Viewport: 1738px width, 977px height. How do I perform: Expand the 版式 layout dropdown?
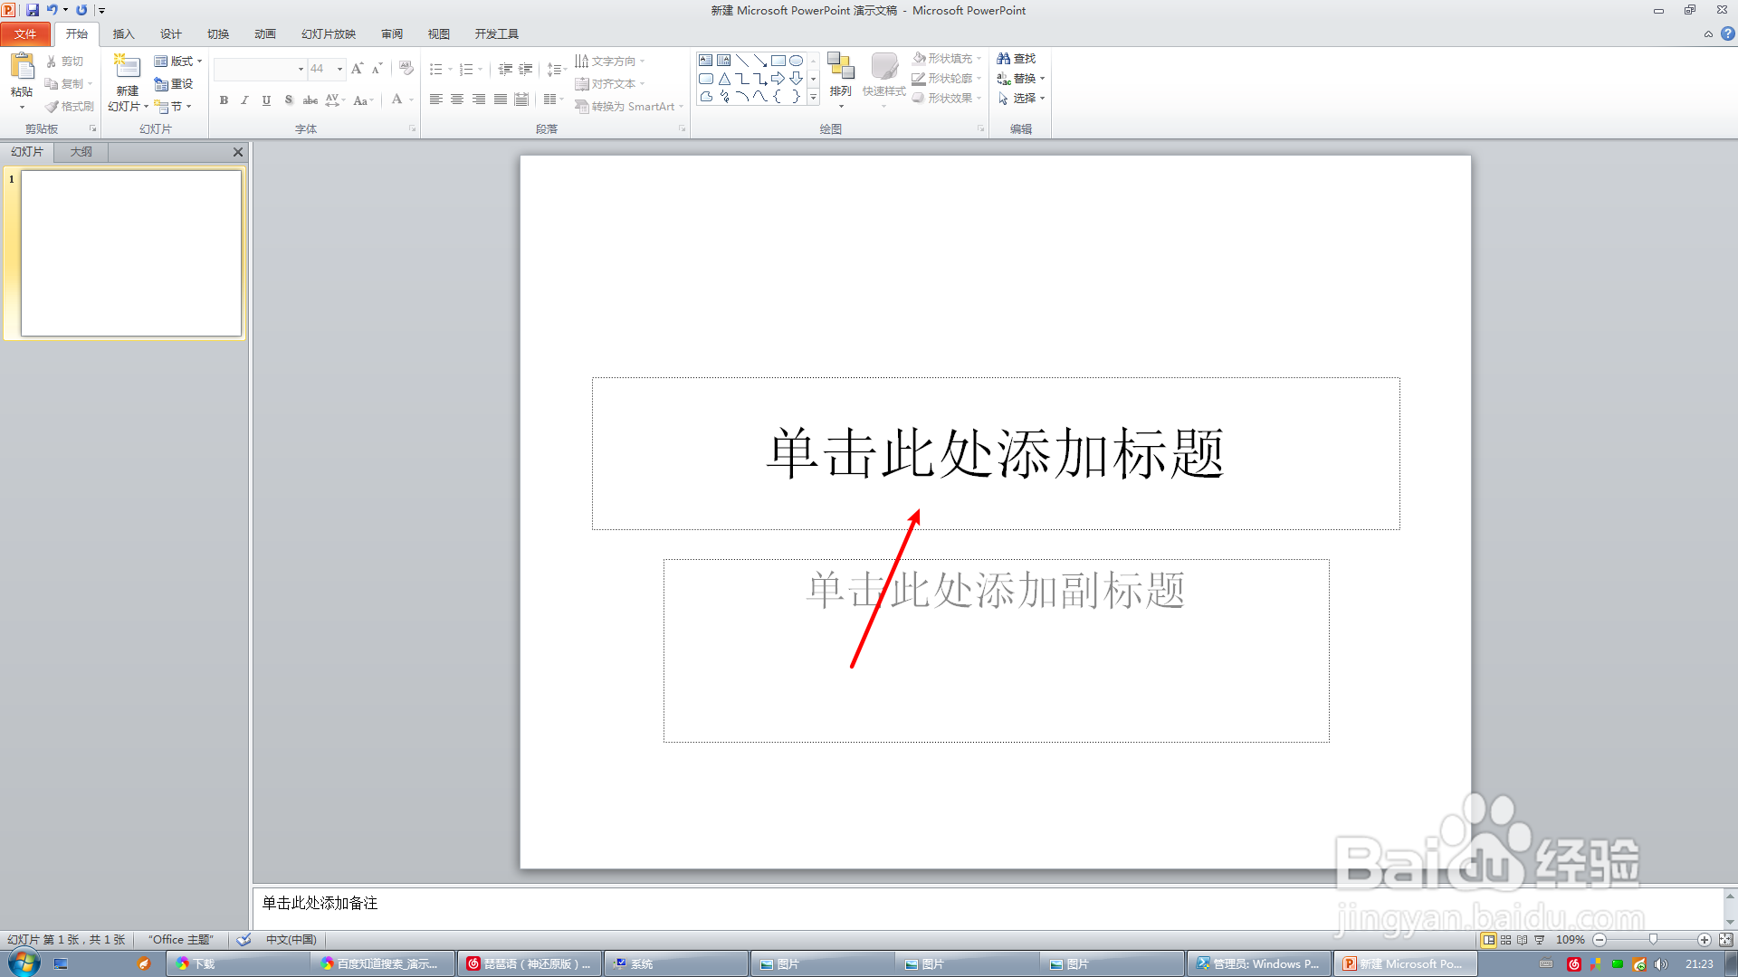click(x=178, y=62)
